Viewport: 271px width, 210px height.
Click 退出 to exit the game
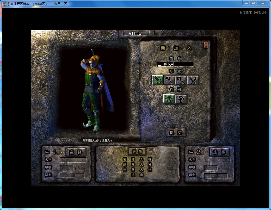tap(137, 175)
